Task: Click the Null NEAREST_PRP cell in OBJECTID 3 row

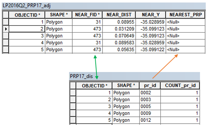Action: pyautogui.click(x=185, y=36)
